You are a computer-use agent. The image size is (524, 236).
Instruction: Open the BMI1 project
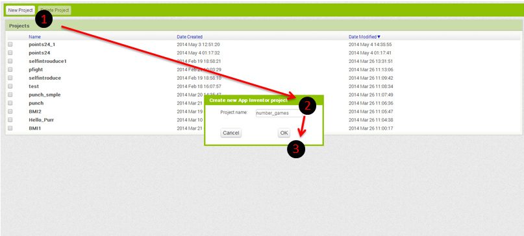[35, 128]
